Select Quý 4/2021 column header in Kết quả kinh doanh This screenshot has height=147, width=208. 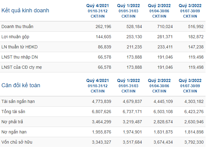(97, 11)
